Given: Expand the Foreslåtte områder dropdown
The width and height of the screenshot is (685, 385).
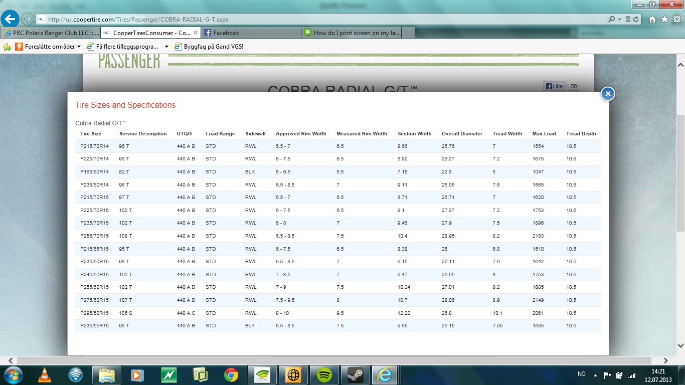Looking at the screenshot, I should tap(79, 47).
